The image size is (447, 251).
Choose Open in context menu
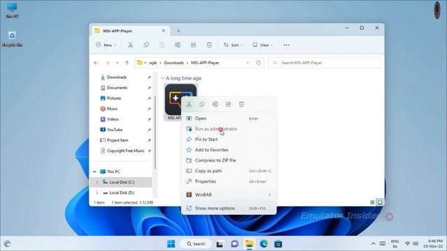(228, 119)
